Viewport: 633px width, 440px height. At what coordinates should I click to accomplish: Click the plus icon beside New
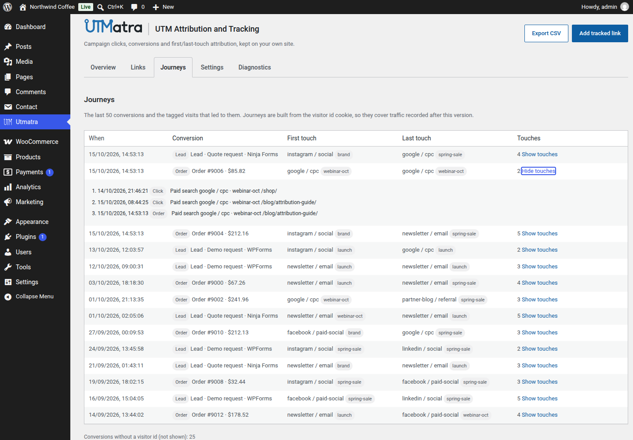tap(156, 7)
